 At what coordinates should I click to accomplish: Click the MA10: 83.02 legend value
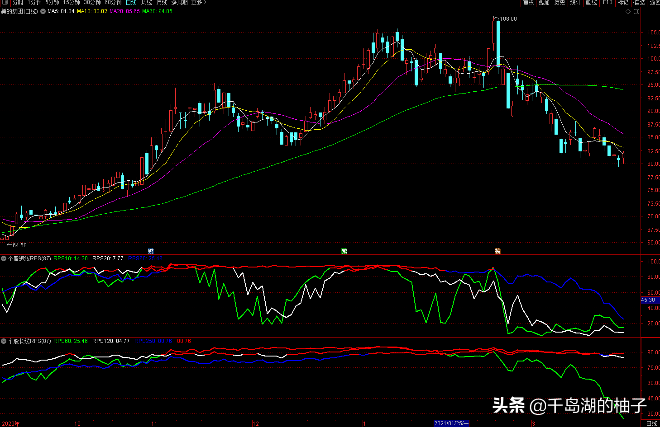tap(92, 11)
